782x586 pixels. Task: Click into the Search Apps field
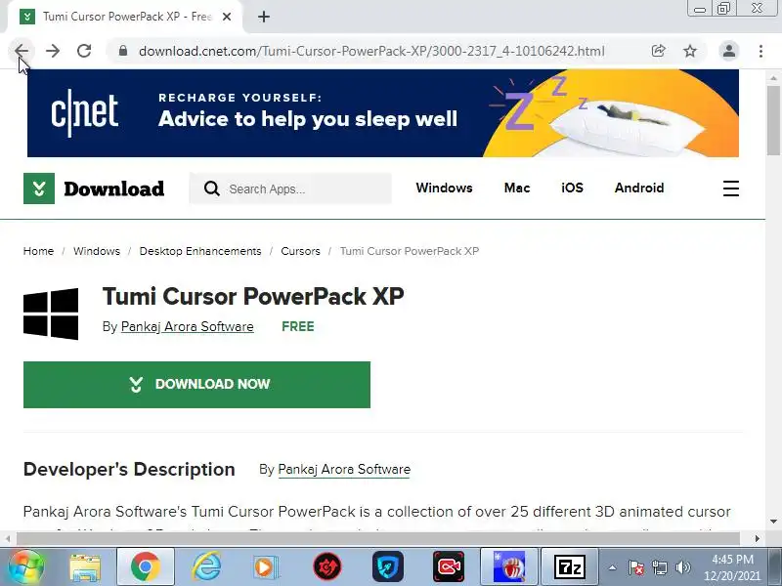(290, 188)
